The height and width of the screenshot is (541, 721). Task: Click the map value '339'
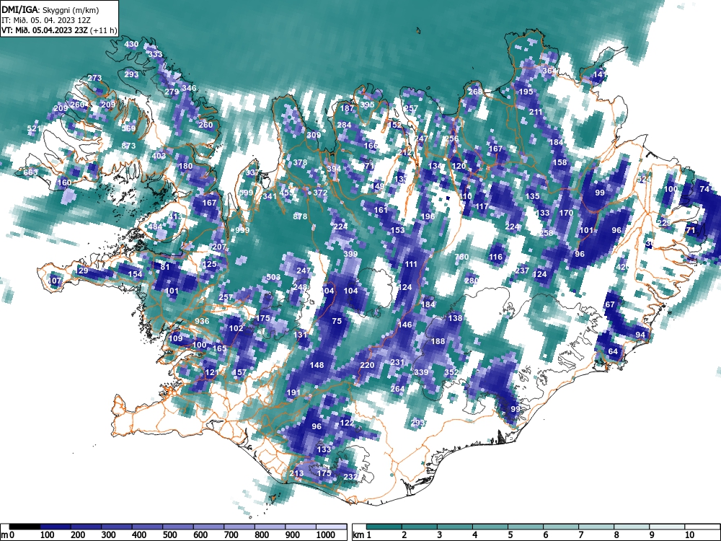(x=421, y=372)
